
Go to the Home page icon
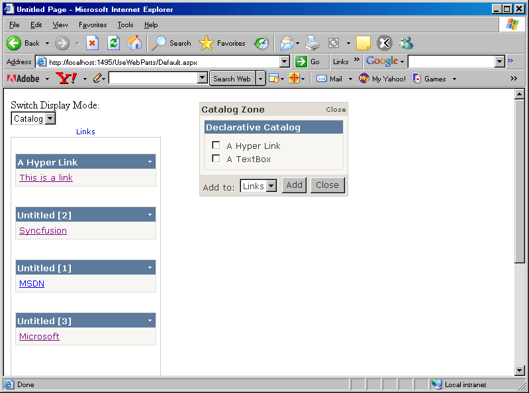point(134,43)
